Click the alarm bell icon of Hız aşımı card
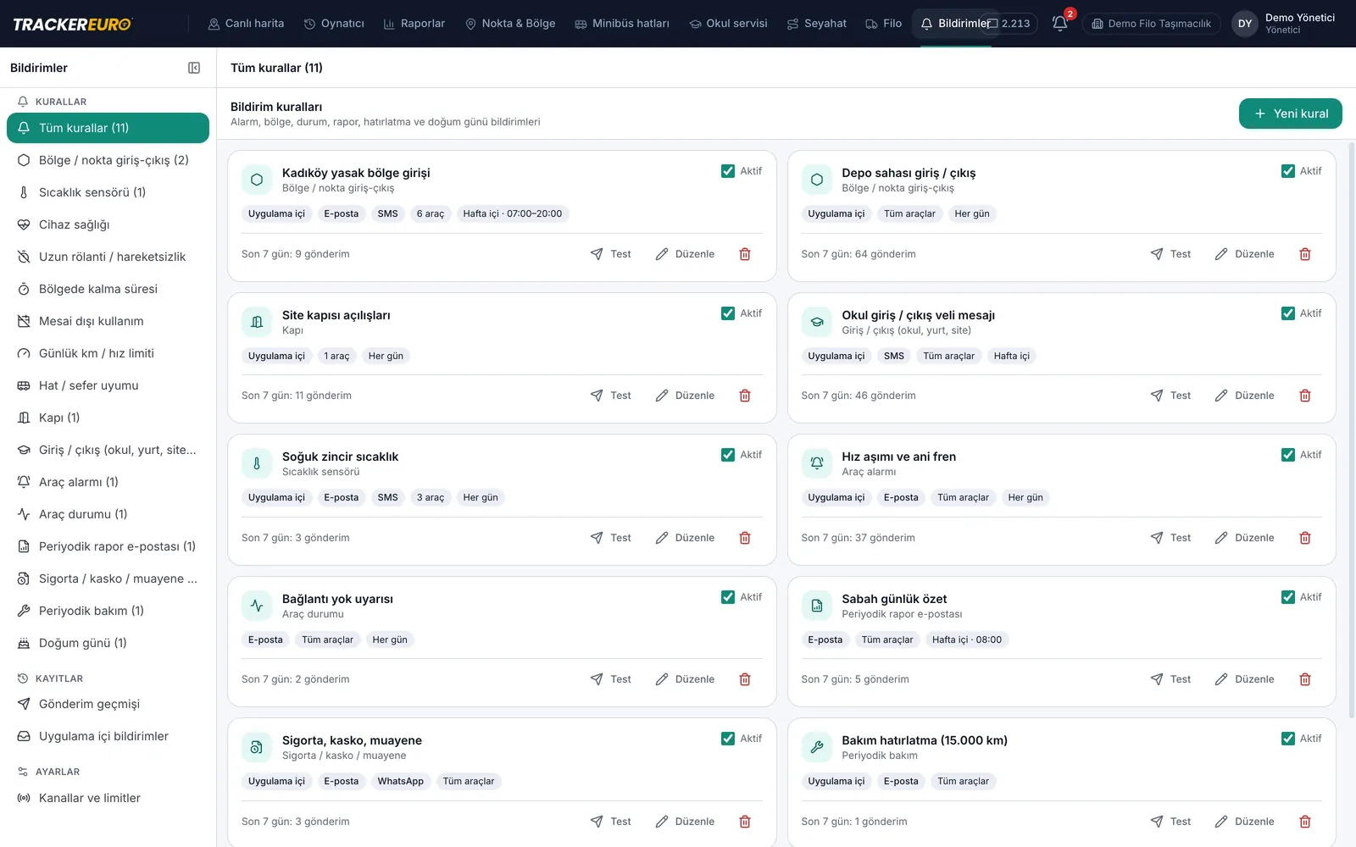 click(x=817, y=463)
